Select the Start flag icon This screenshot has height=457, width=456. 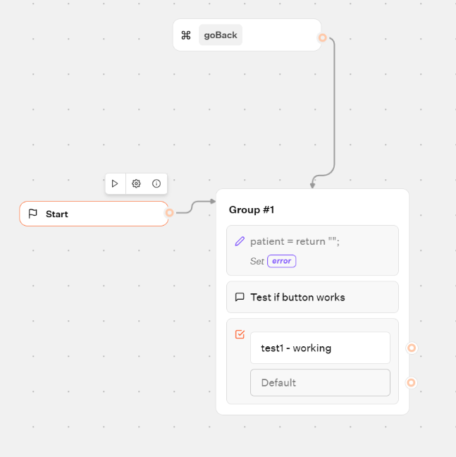[x=32, y=214]
